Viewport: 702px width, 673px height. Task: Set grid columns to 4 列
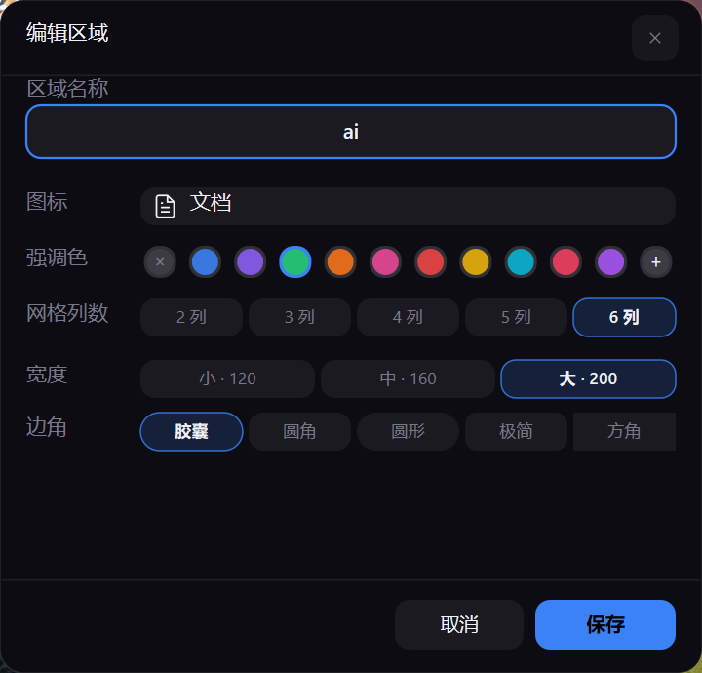408,317
